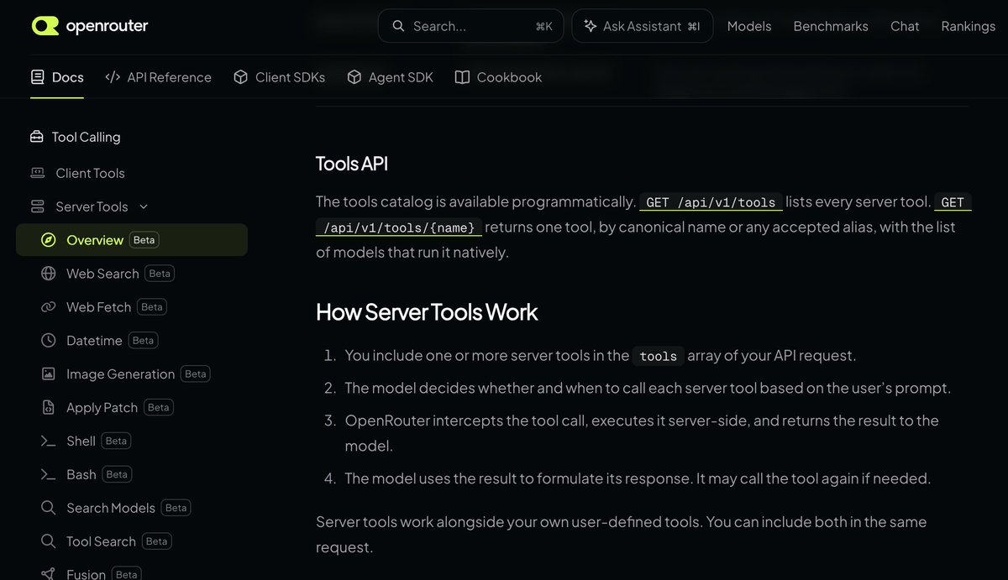
Task: Click the Beta badge next to Overview
Action: [144, 240]
